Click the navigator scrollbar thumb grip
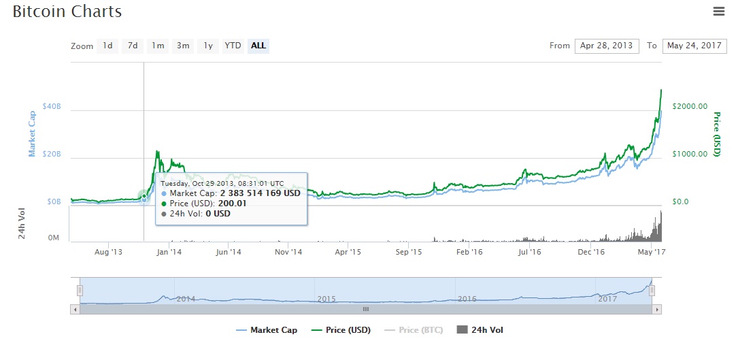 pyautogui.click(x=365, y=309)
